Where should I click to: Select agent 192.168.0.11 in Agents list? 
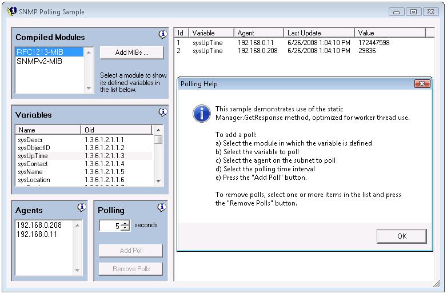37,234
